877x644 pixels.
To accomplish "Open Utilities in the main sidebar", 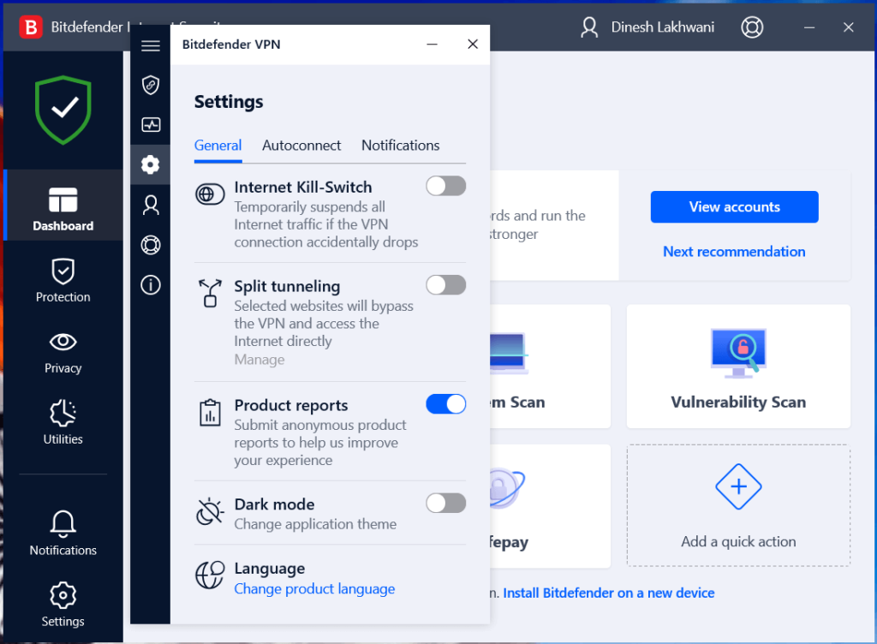I will point(63,422).
